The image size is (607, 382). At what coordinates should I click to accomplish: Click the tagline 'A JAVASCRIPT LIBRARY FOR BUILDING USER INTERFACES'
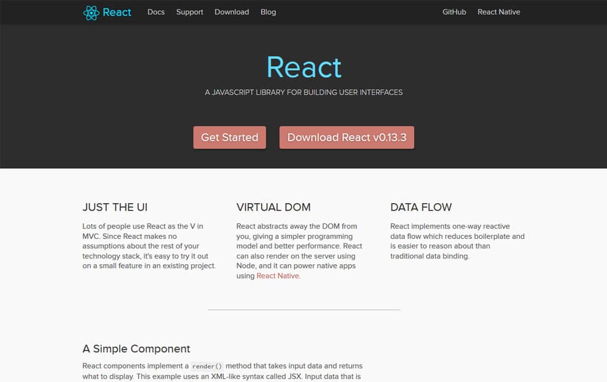(x=303, y=92)
